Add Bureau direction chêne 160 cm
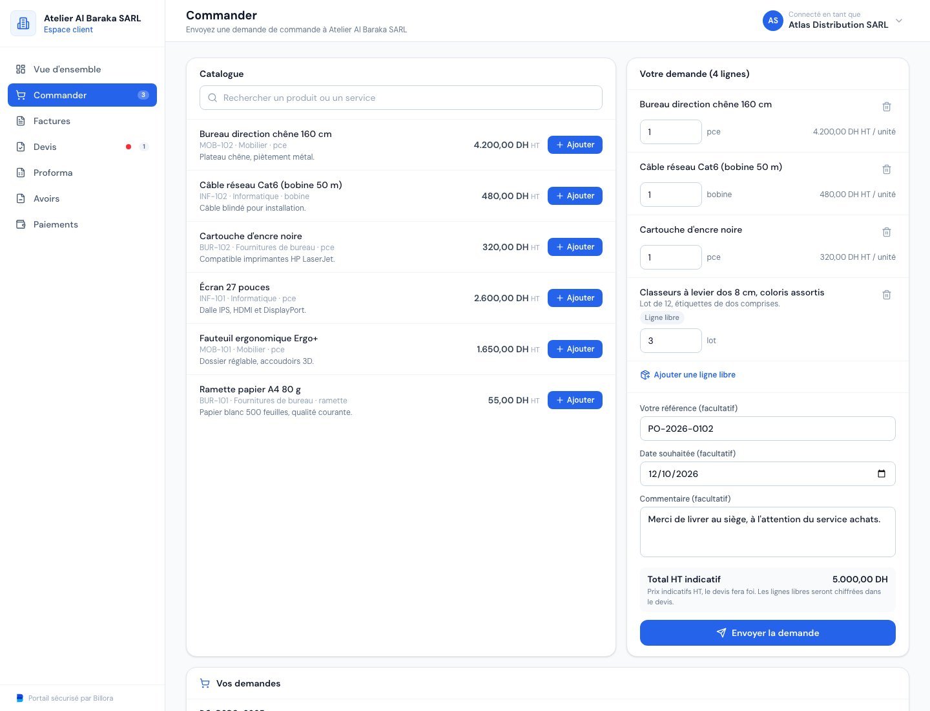The width and height of the screenshot is (930, 711). click(x=575, y=145)
